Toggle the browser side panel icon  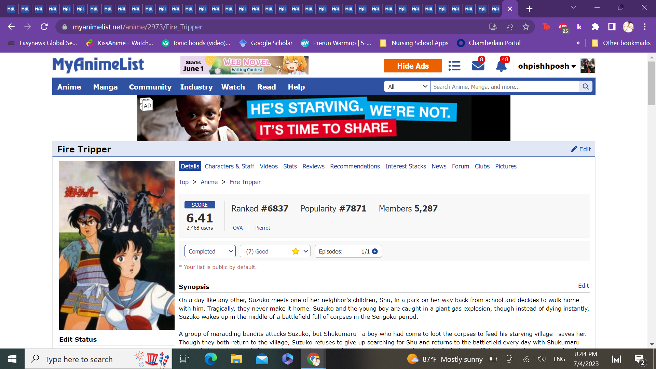pos(612,27)
